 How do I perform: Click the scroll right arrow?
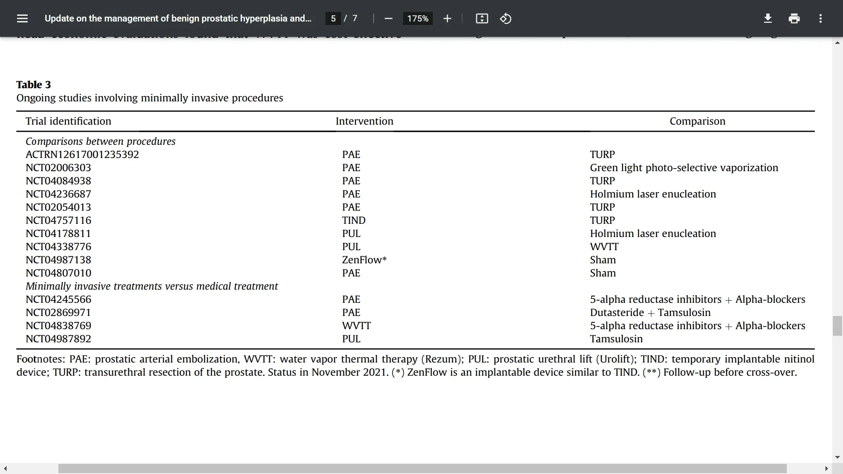pos(826,469)
